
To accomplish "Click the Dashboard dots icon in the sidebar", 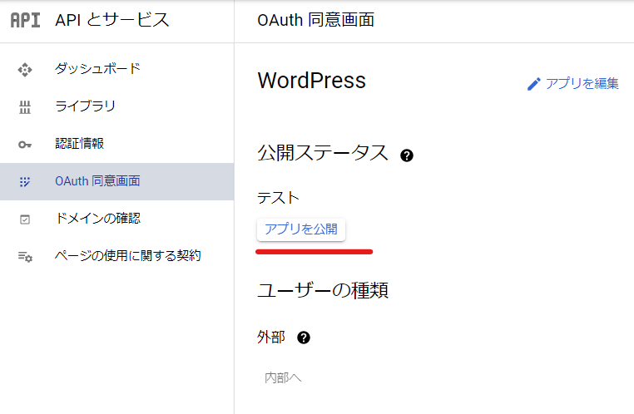I will 25,70.
